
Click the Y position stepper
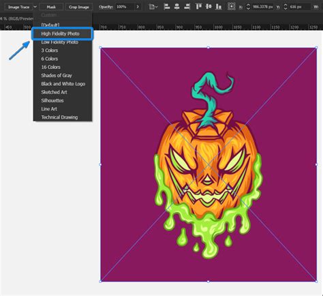[286, 7]
